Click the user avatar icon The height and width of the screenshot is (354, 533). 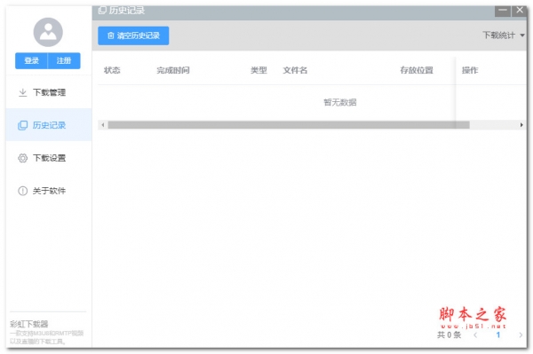48,32
